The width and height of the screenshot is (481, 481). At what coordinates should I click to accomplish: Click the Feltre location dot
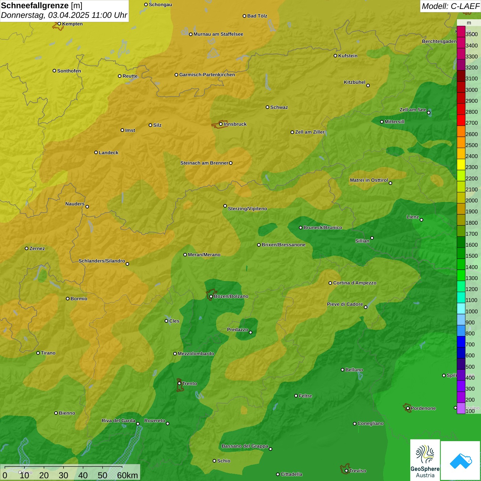click(x=296, y=396)
